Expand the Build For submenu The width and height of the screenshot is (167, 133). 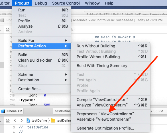pyautogui.click(x=41, y=41)
